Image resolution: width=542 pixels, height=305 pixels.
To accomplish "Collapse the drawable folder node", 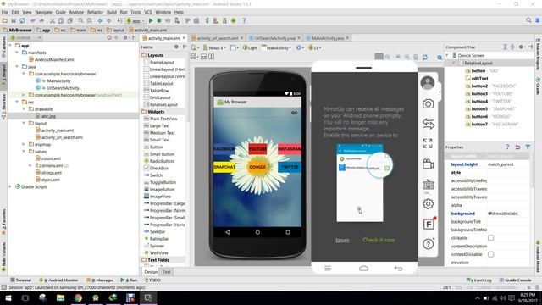I will point(24,109).
